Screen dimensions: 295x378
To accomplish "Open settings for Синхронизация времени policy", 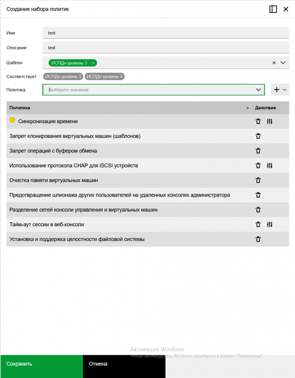I will tap(270, 121).
